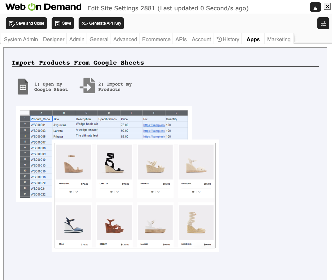Open the Advanced settings tab
Image resolution: width=332 pixels, height=280 pixels.
[125, 39]
